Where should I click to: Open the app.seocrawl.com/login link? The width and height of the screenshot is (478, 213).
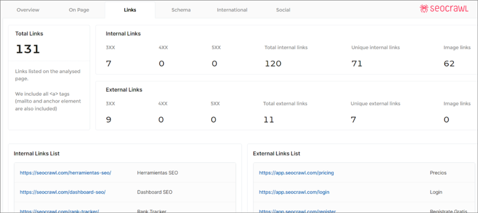[294, 192]
